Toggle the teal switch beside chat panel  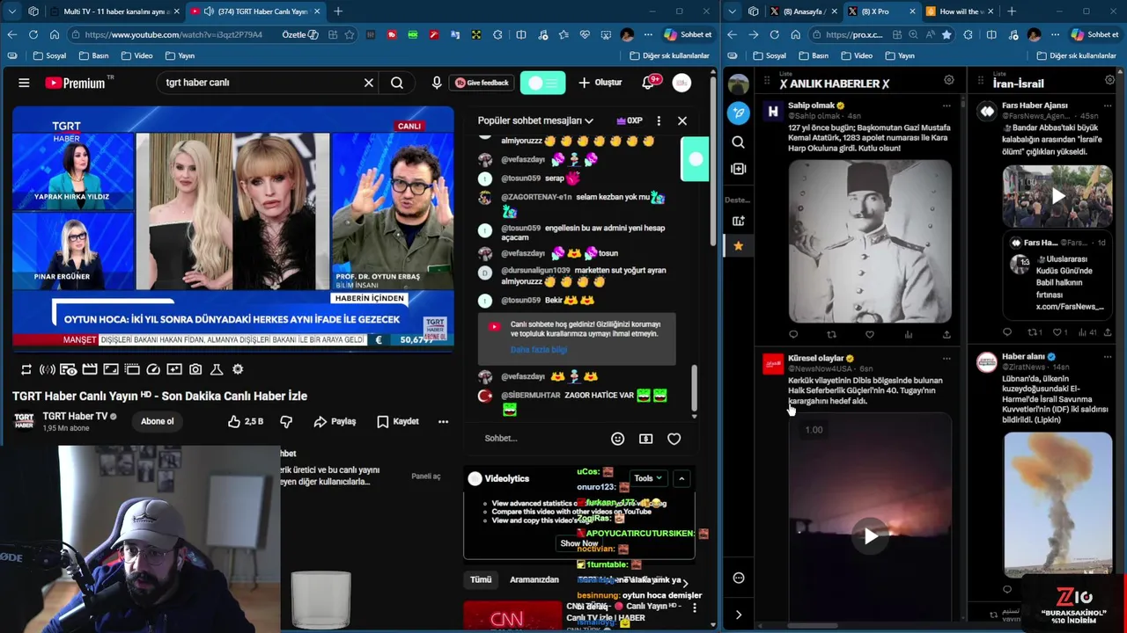click(x=695, y=159)
